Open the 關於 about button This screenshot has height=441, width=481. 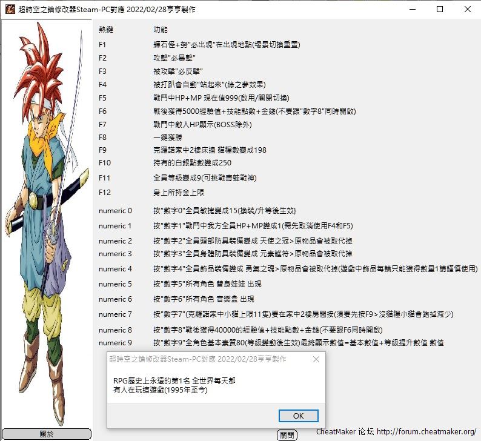point(46,434)
